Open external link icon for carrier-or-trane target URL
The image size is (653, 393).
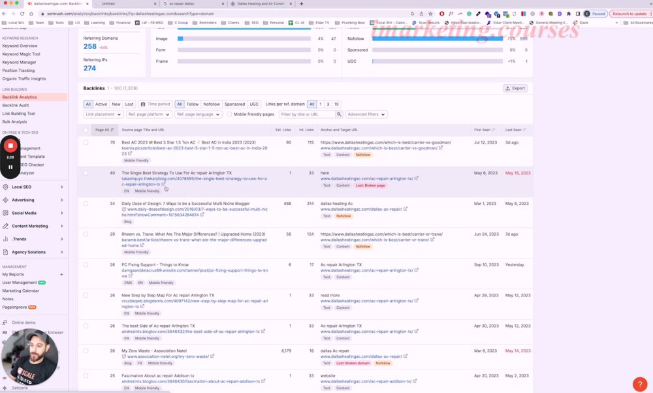432,240
